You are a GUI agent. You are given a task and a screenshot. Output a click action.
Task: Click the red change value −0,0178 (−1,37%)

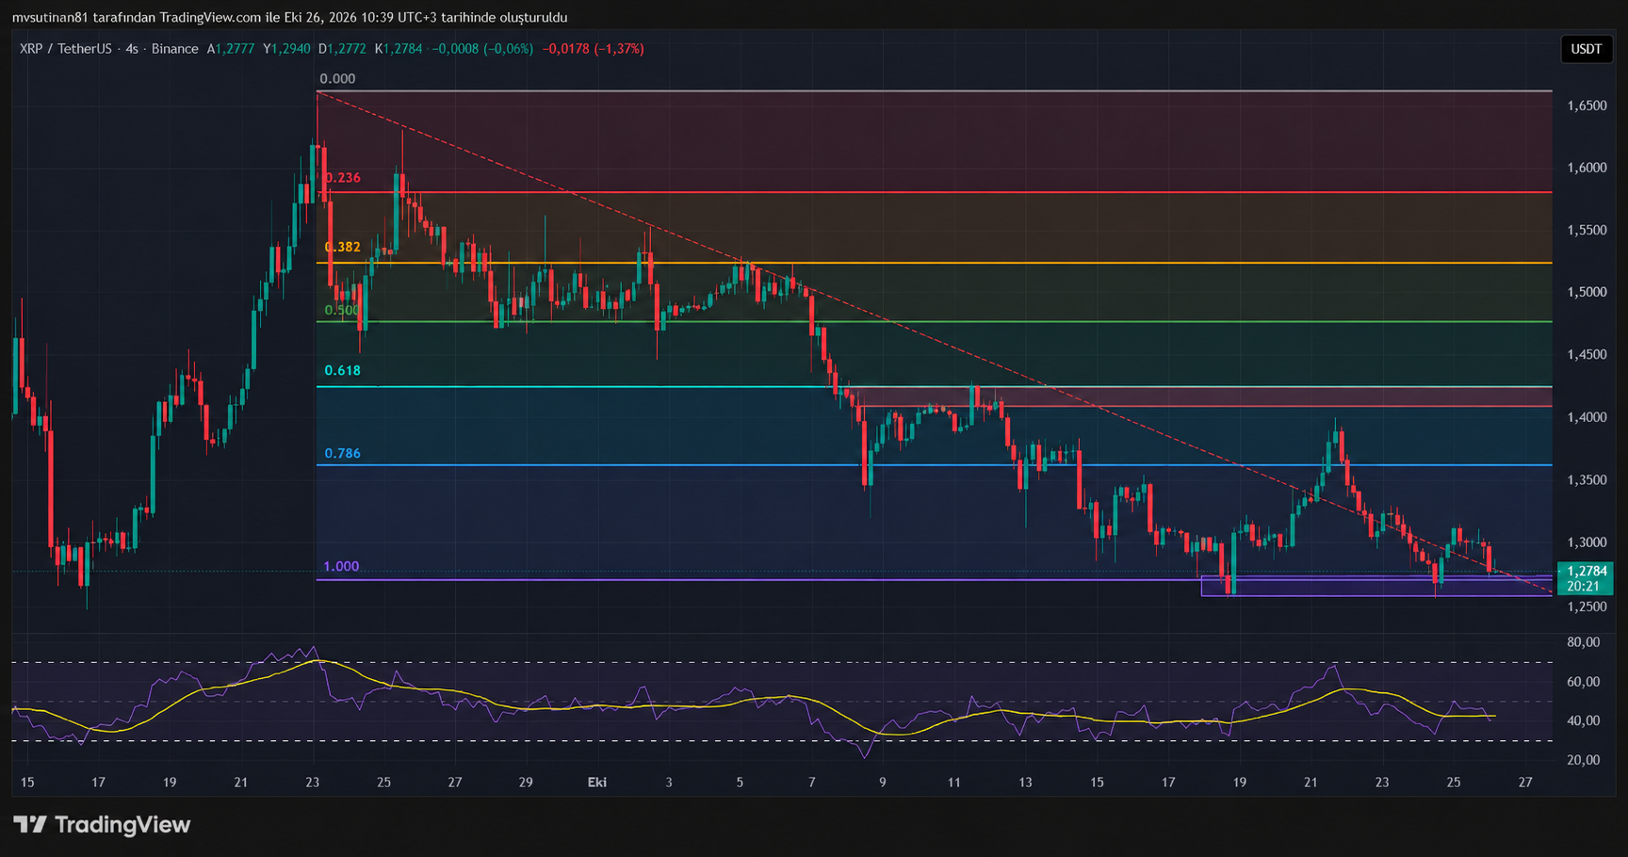594,49
